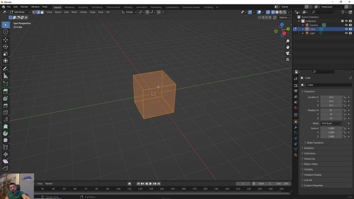Uncheck the Collection exclude checkbox

point(342,21)
